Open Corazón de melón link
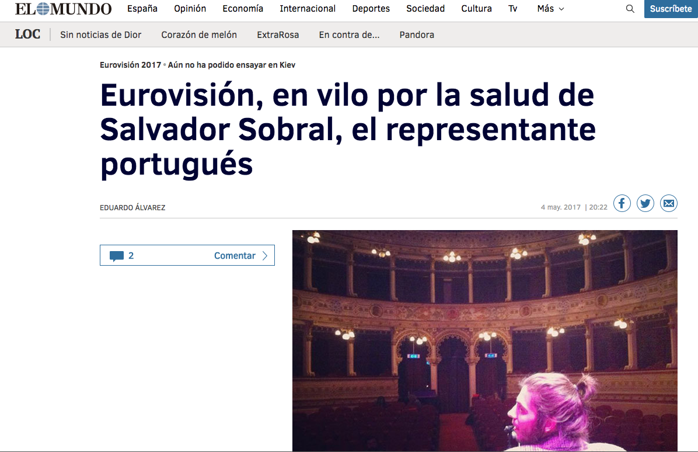Screen dimensions: 698x452 pyautogui.click(x=199, y=34)
